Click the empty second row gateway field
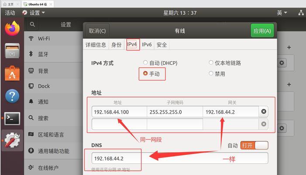This screenshot has width=306, height=175. click(x=231, y=124)
